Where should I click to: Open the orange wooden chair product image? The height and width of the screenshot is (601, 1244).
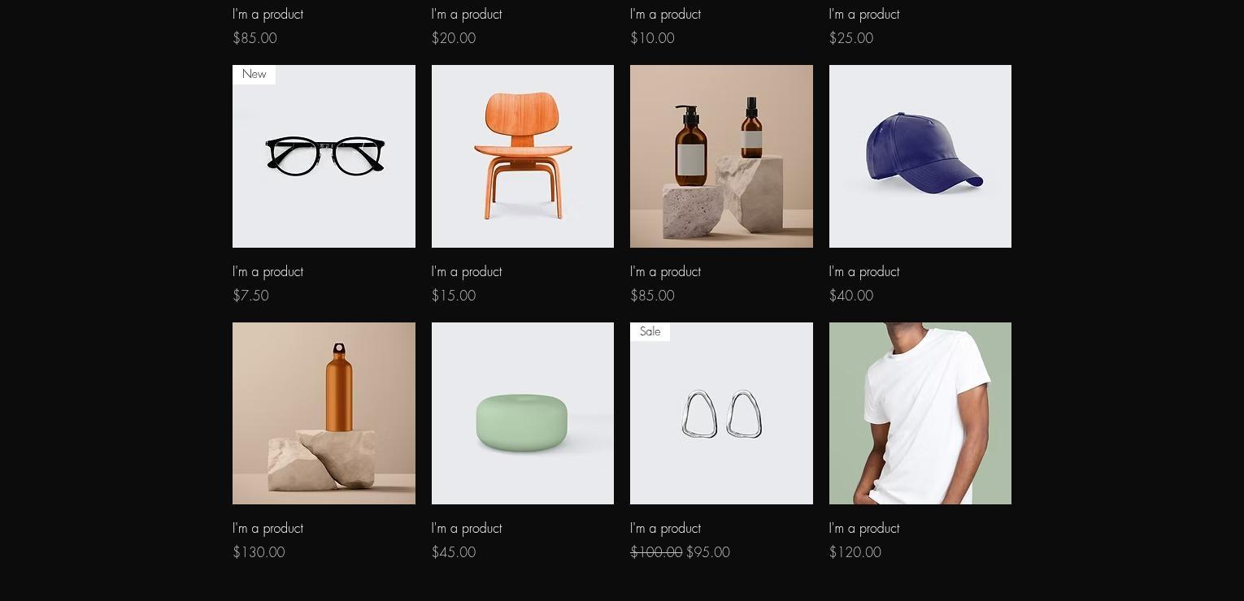[x=523, y=156]
